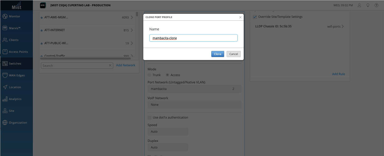Click the Add Network link

point(125,65)
